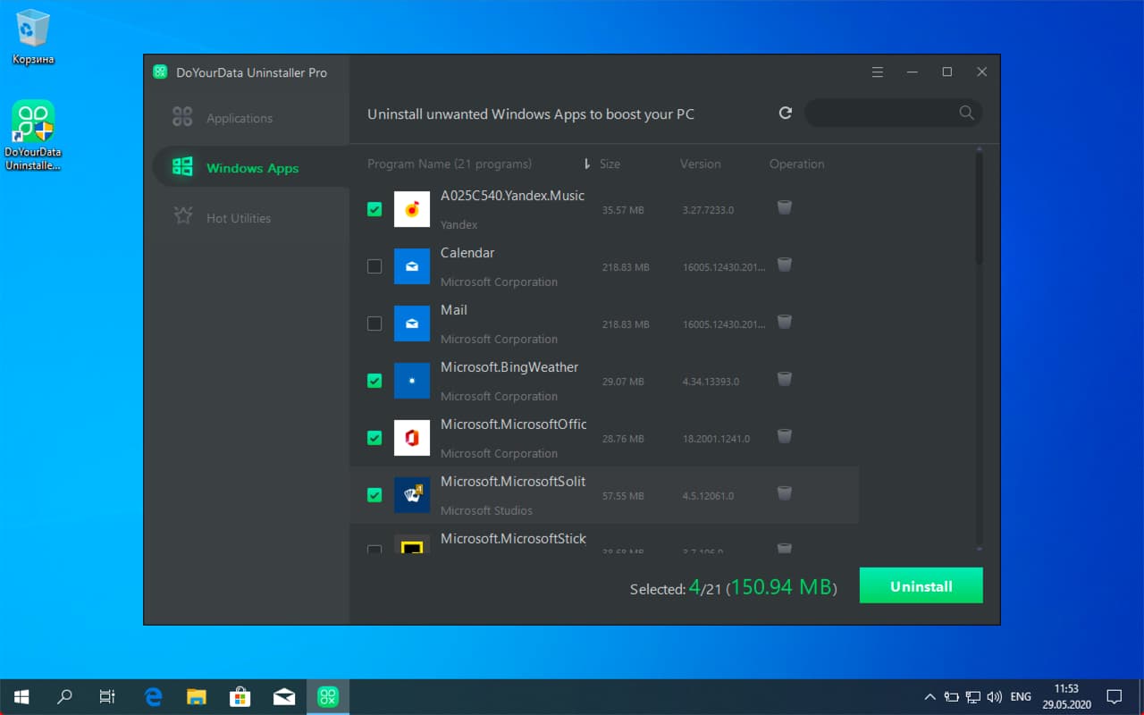Click the trash icon for Calendar
Image resolution: width=1144 pixels, height=715 pixels.
click(x=784, y=265)
